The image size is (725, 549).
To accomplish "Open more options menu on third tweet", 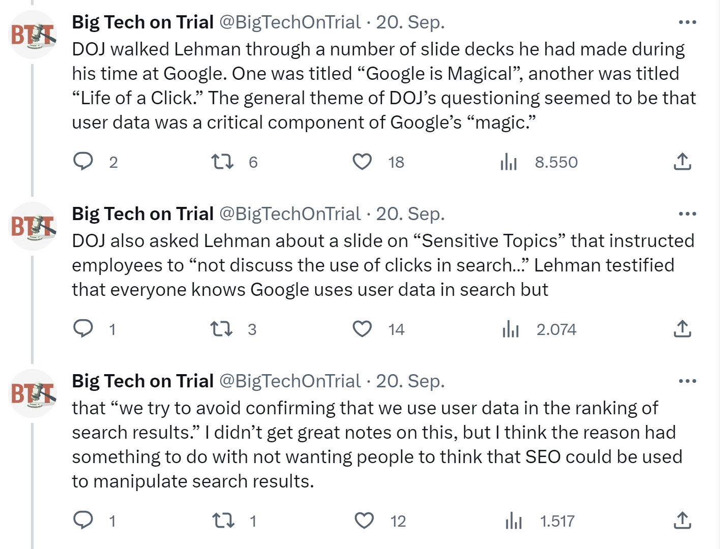I will (687, 381).
